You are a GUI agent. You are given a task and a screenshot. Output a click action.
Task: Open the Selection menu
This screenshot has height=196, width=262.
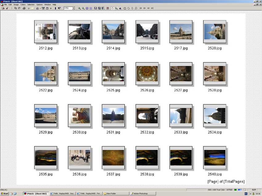(x=31, y=5)
